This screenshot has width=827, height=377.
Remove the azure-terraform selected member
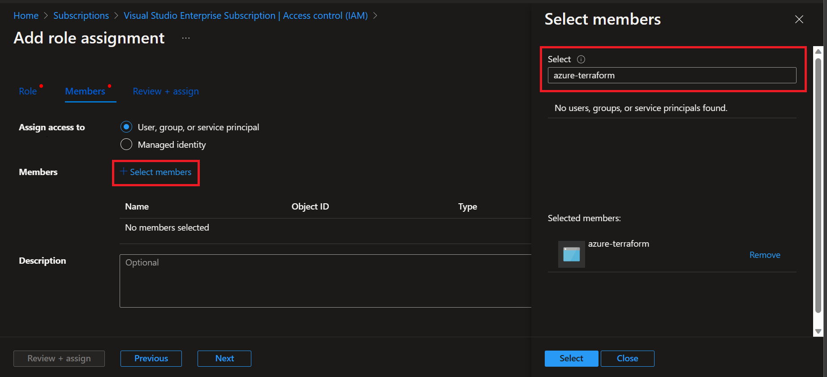tap(765, 255)
